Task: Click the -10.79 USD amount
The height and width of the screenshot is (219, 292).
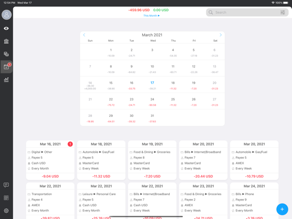Action: click(x=254, y=176)
